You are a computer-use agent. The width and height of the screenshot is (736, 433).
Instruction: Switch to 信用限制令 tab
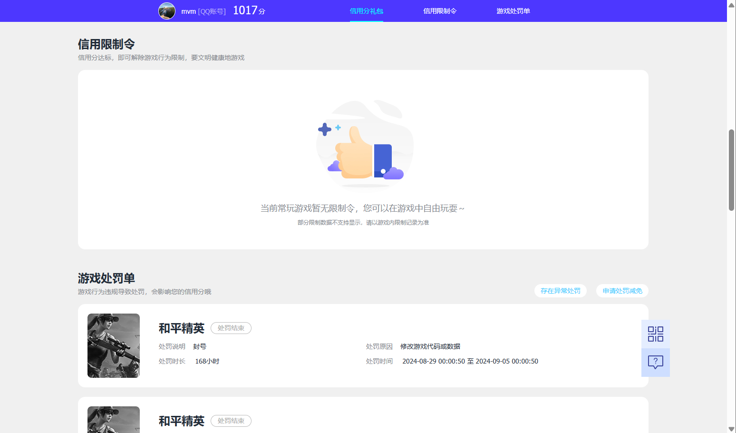click(440, 11)
